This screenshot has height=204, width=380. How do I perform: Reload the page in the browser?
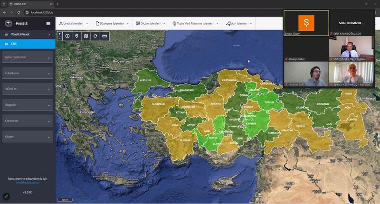(x=19, y=12)
